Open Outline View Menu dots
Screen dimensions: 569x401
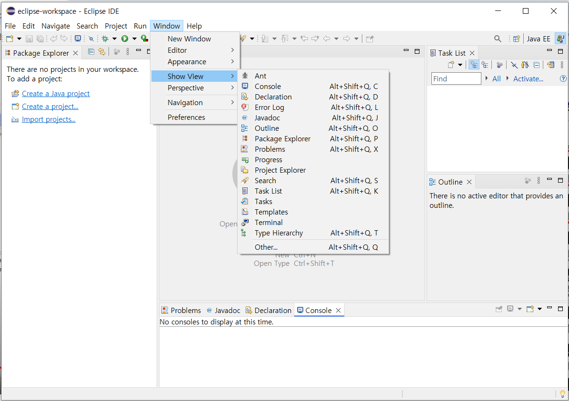click(539, 180)
